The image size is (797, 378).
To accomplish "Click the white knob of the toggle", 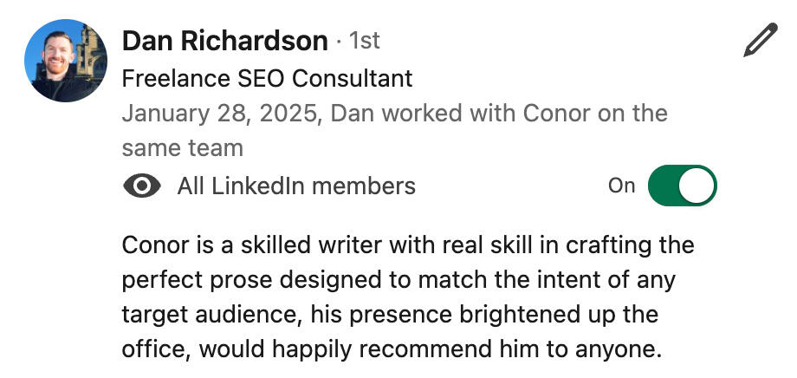I will coord(697,186).
